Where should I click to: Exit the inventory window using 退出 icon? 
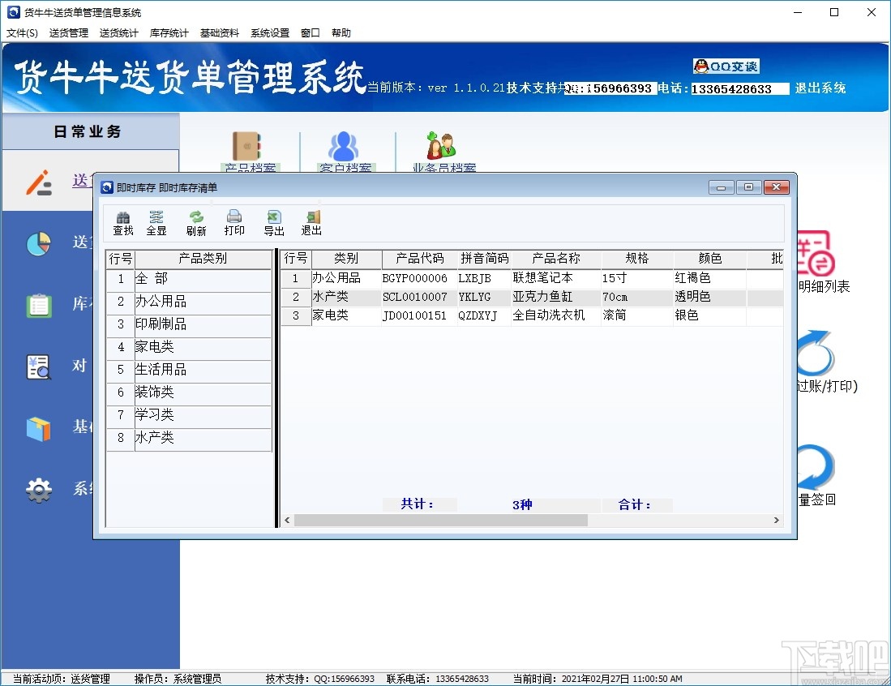click(311, 222)
